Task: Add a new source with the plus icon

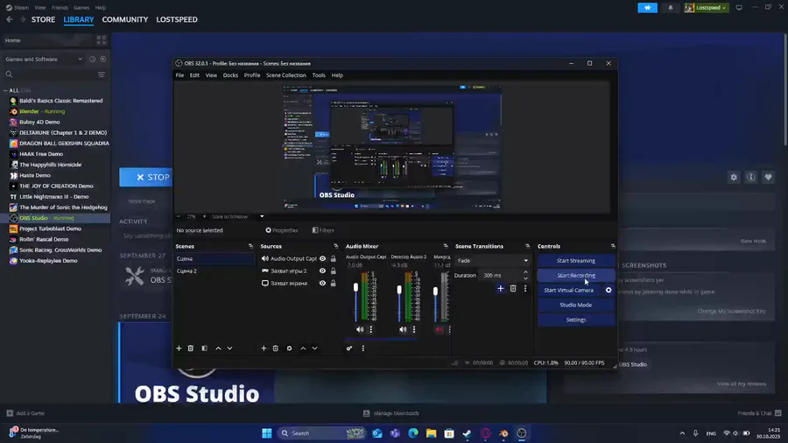Action: pyautogui.click(x=264, y=348)
